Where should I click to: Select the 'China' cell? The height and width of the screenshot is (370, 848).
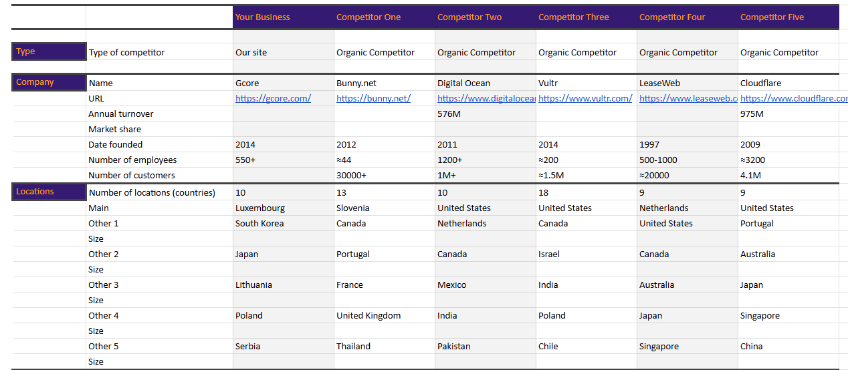tap(788, 347)
